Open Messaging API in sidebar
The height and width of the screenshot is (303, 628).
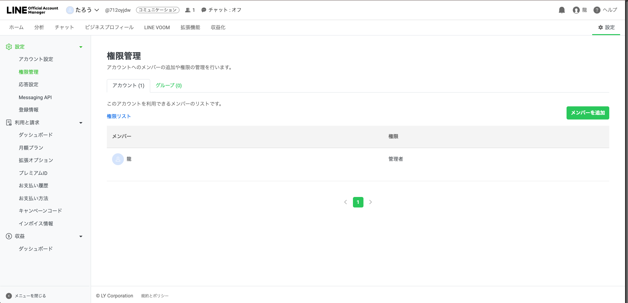[x=35, y=97]
